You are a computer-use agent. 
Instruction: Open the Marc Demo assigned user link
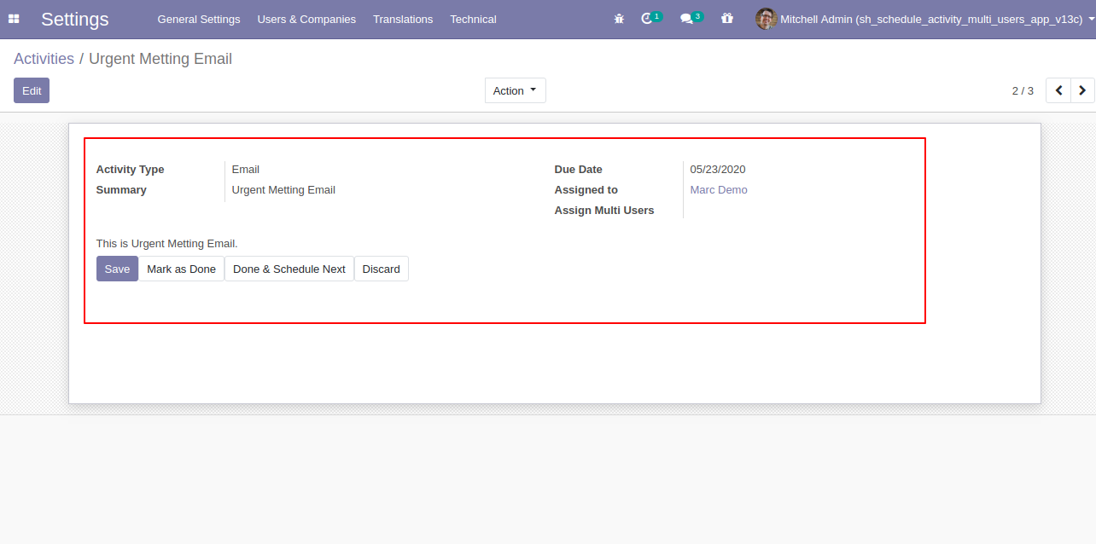click(x=719, y=190)
